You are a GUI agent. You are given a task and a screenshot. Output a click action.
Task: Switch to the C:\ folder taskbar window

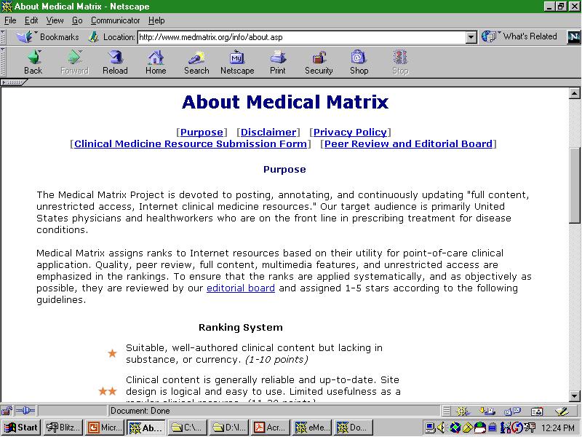click(x=188, y=428)
